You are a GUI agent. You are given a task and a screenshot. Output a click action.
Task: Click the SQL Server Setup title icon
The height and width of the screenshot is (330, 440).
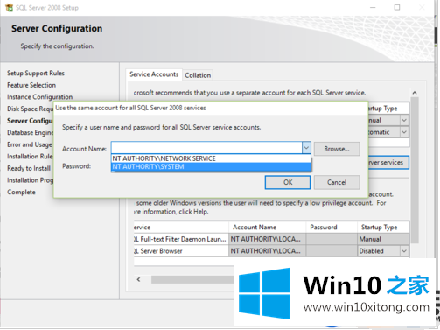(x=9, y=8)
